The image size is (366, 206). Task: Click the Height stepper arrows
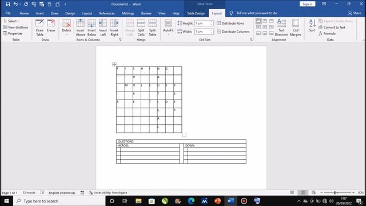pos(211,23)
